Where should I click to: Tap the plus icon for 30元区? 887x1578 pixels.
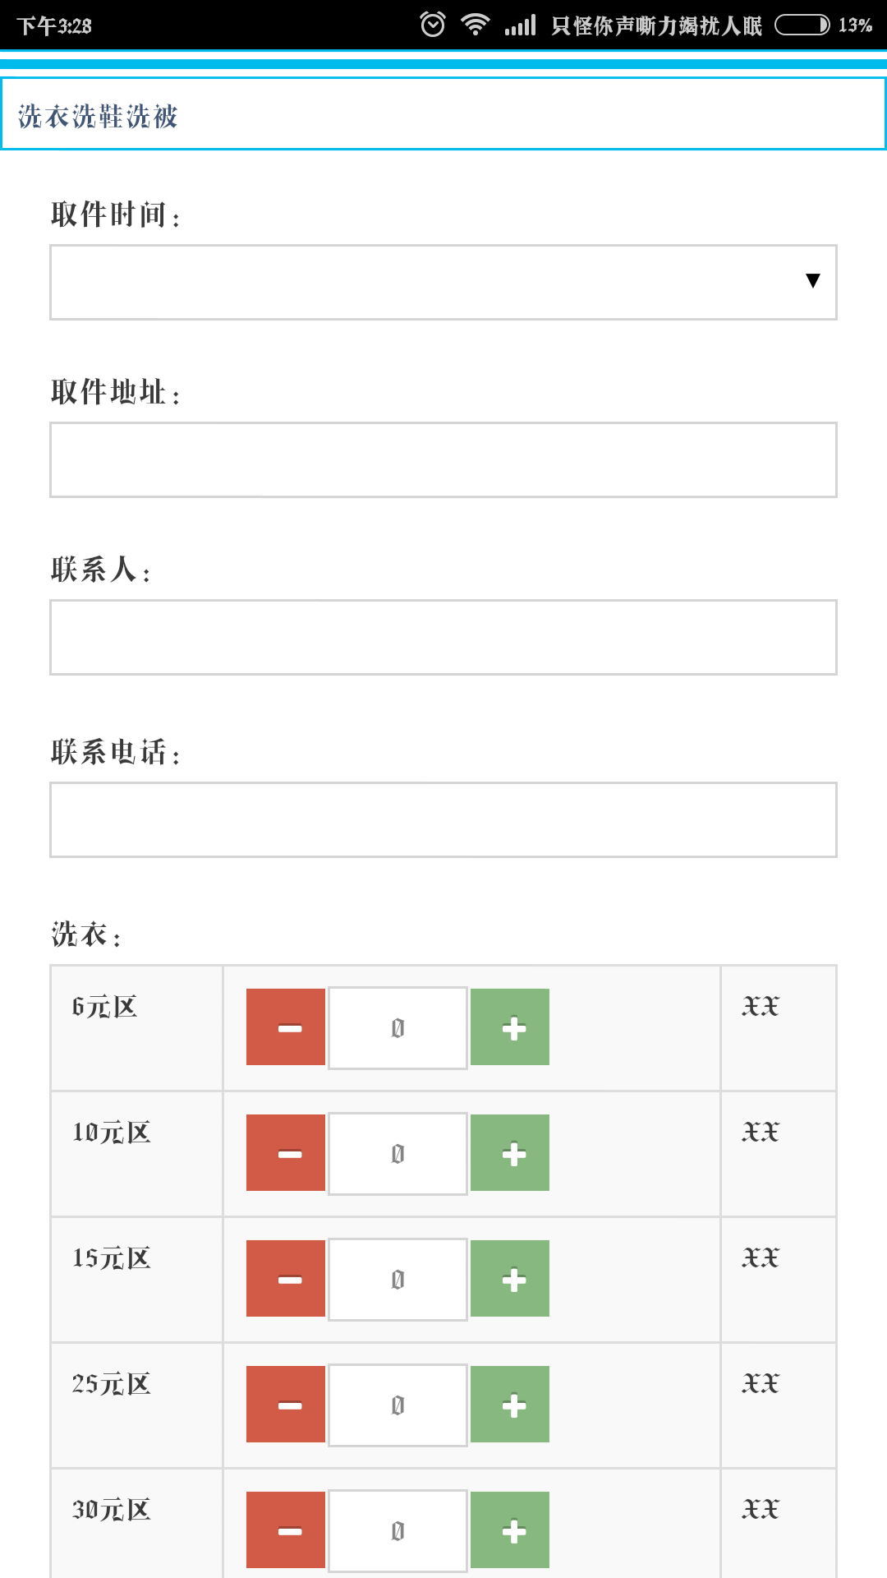click(x=510, y=1530)
